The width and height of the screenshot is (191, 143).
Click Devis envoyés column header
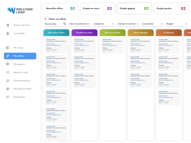point(141,33)
